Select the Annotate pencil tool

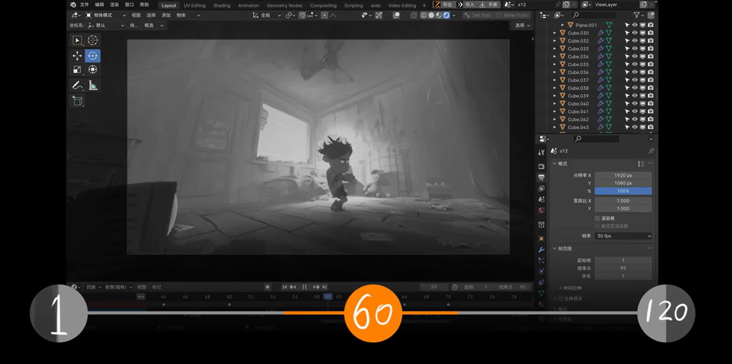(x=77, y=85)
